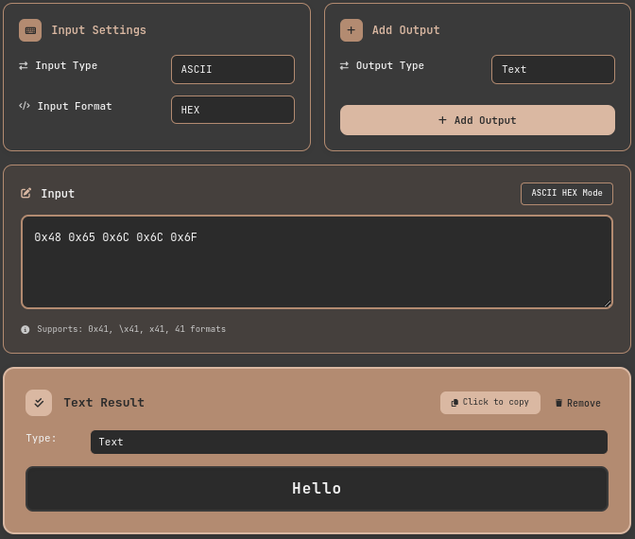Screen dimensions: 635x539
Task: Click the Click to copy button
Action: coord(490,403)
